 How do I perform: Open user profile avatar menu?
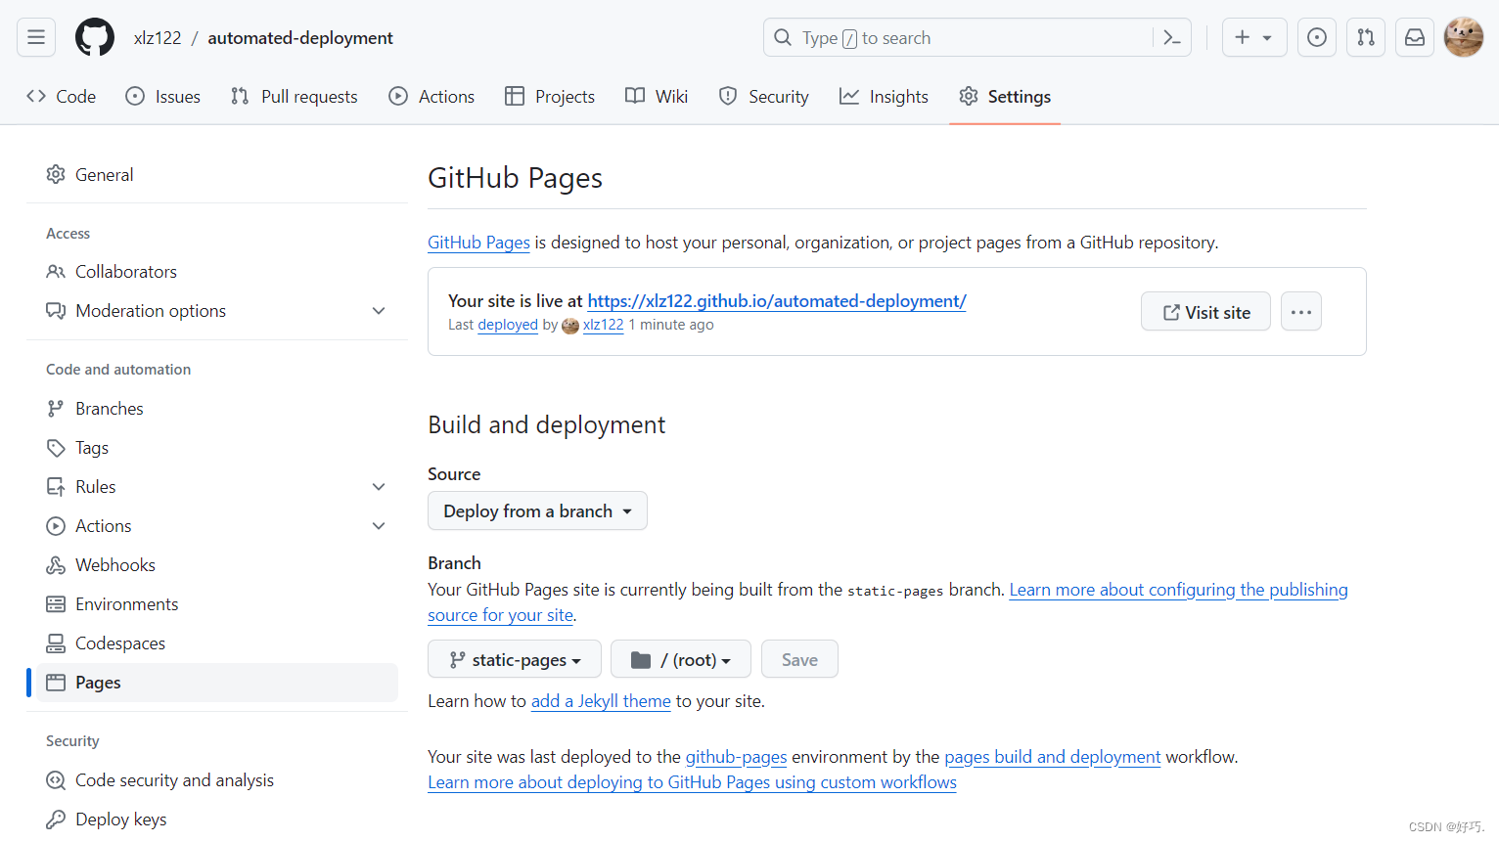coord(1464,37)
